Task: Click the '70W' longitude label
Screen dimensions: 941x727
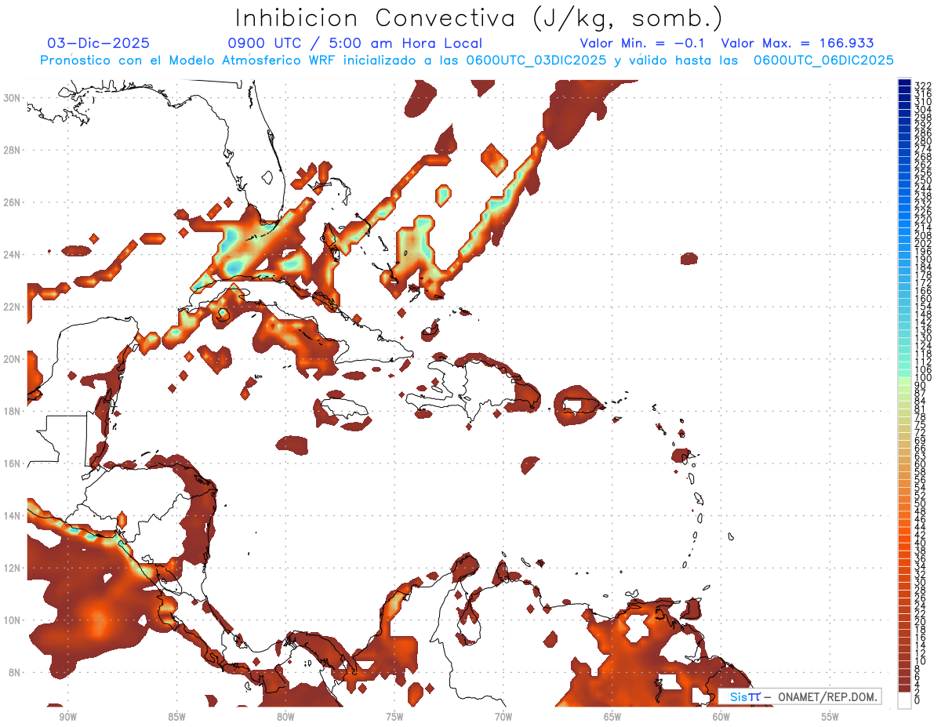Action: click(503, 717)
